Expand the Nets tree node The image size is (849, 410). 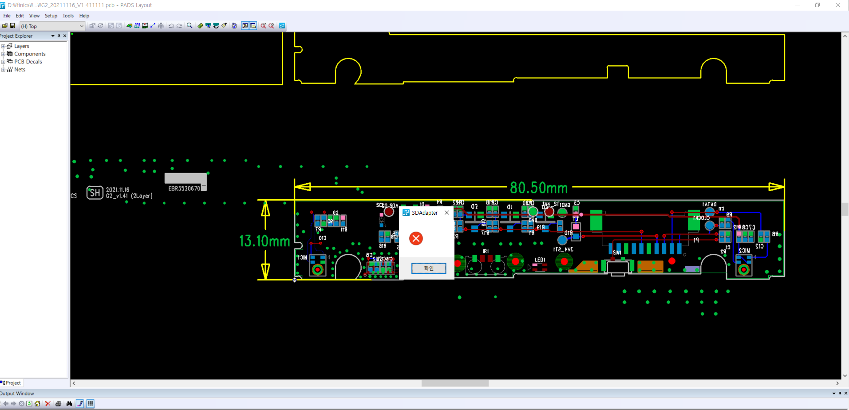(3, 70)
